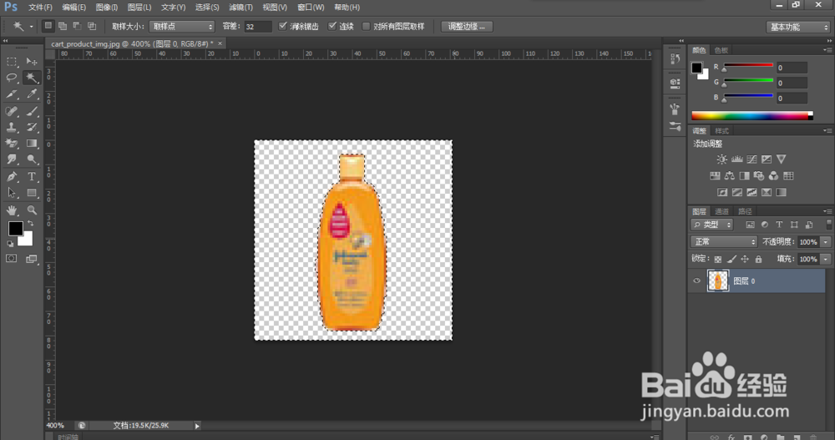The height and width of the screenshot is (440, 835).
Task: Click the foreground color swatch in toolbox
Action: pyautogui.click(x=15, y=229)
